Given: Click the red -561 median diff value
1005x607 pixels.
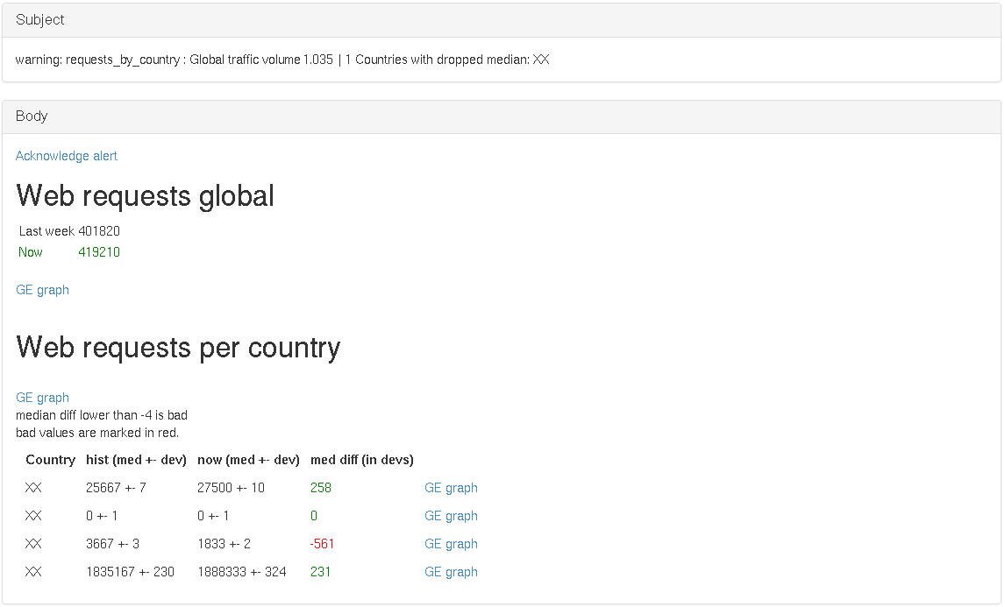Looking at the screenshot, I should click(322, 544).
